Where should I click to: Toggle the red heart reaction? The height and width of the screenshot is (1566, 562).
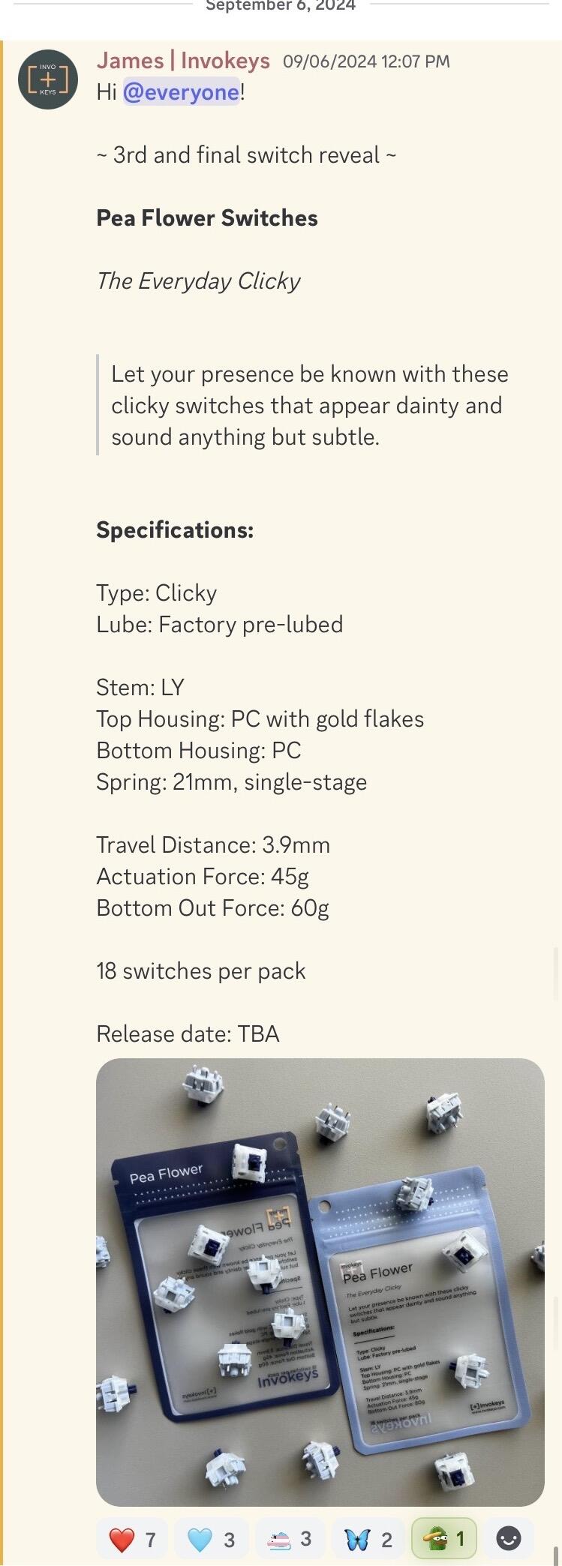pyautogui.click(x=132, y=1540)
